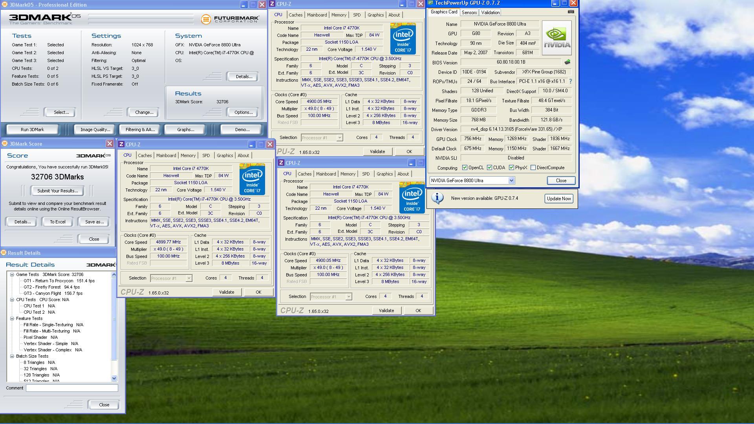Click Update Now in GPU-Z notice
This screenshot has height=424, width=754.
click(558, 199)
